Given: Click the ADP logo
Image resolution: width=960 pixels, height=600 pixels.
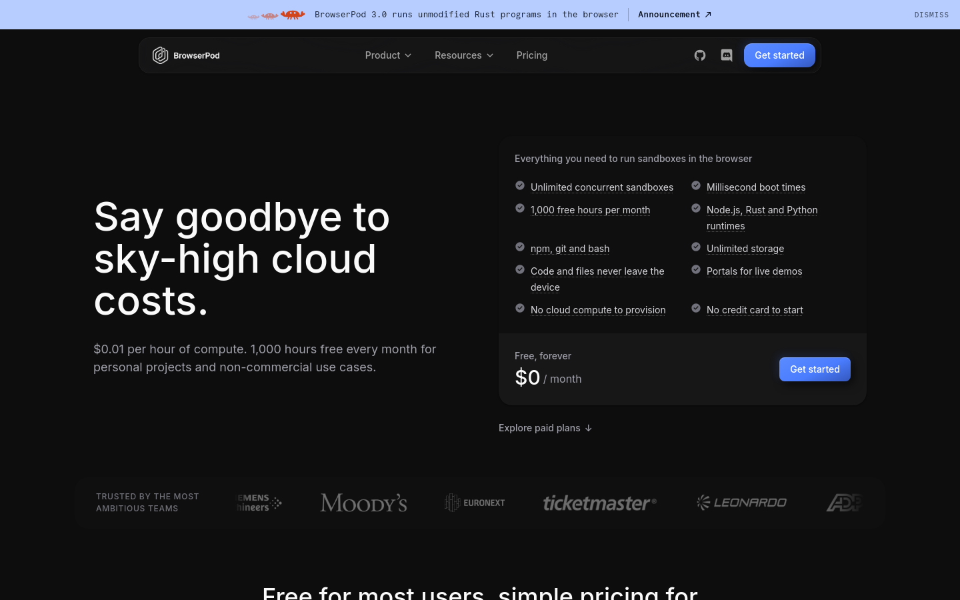Looking at the screenshot, I should pos(844,503).
